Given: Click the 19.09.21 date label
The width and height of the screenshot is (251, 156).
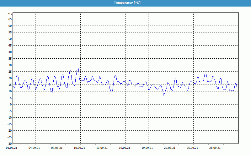Looking at the screenshot, I should pos(147,148).
